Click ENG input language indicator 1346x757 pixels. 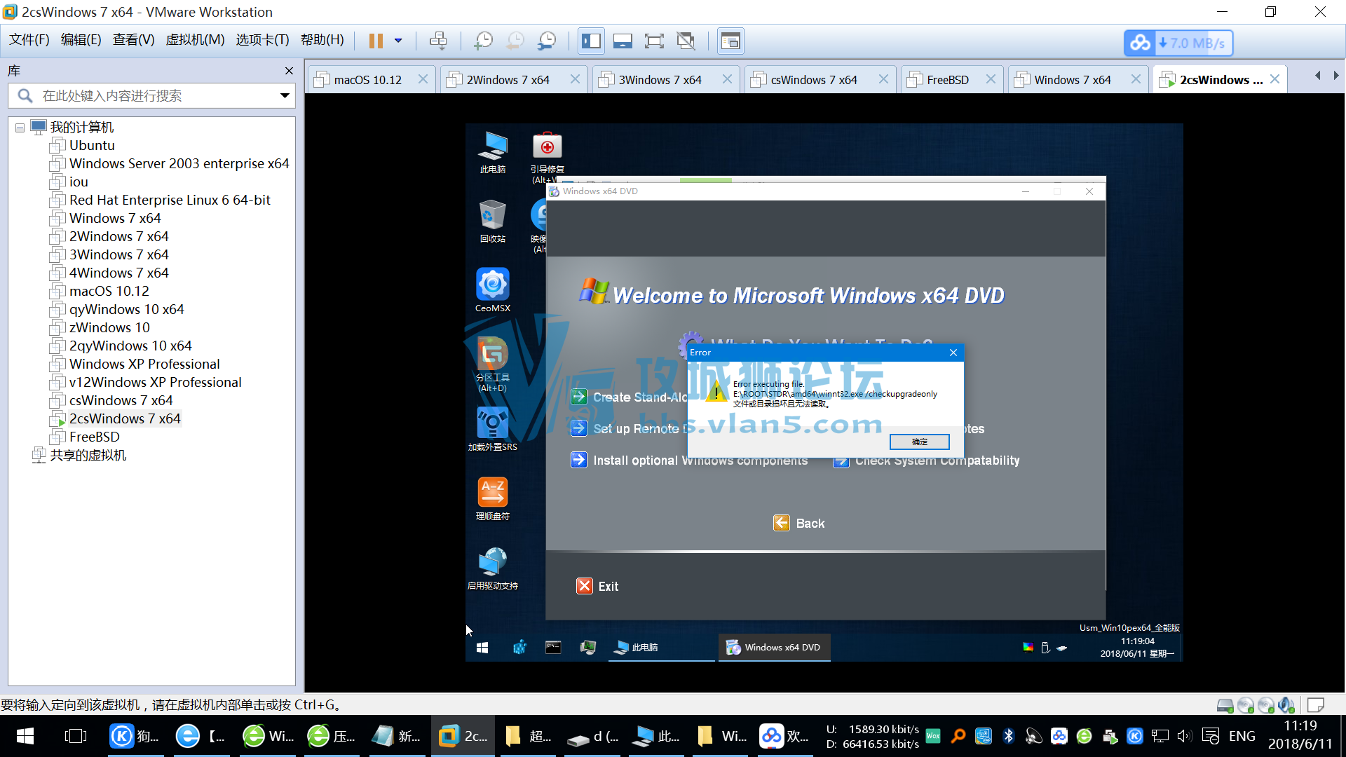(x=1242, y=736)
